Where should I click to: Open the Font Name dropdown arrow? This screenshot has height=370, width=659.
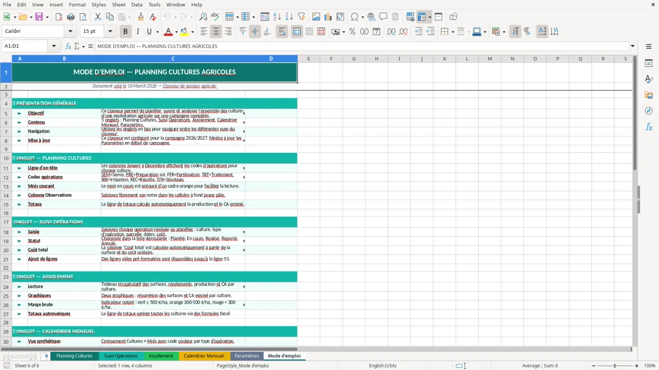pyautogui.click(x=71, y=32)
